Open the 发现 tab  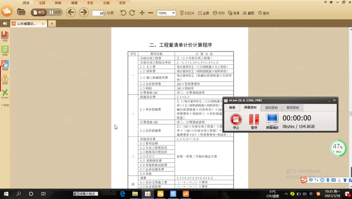[122, 3]
